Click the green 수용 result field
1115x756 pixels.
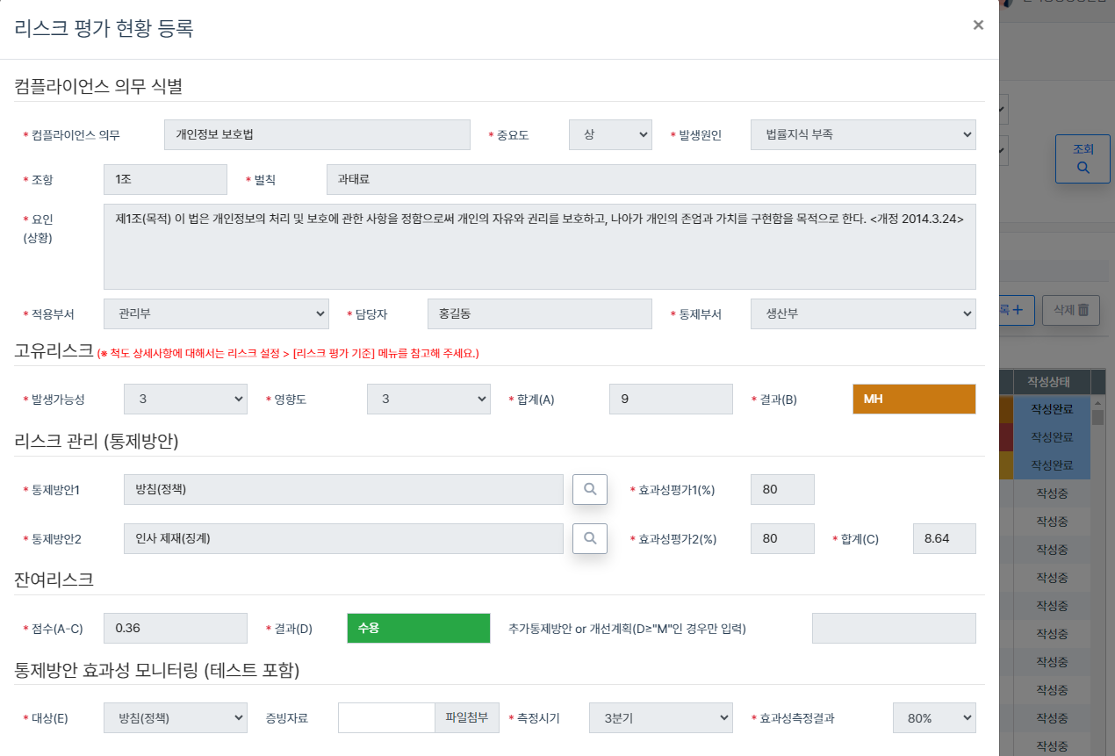[418, 629]
